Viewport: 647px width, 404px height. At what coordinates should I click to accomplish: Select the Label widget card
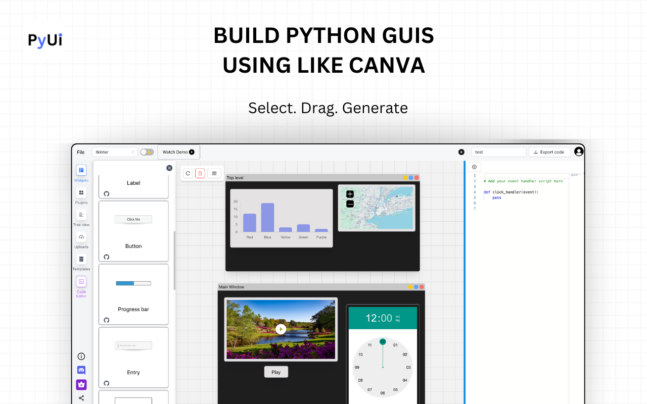[133, 186]
